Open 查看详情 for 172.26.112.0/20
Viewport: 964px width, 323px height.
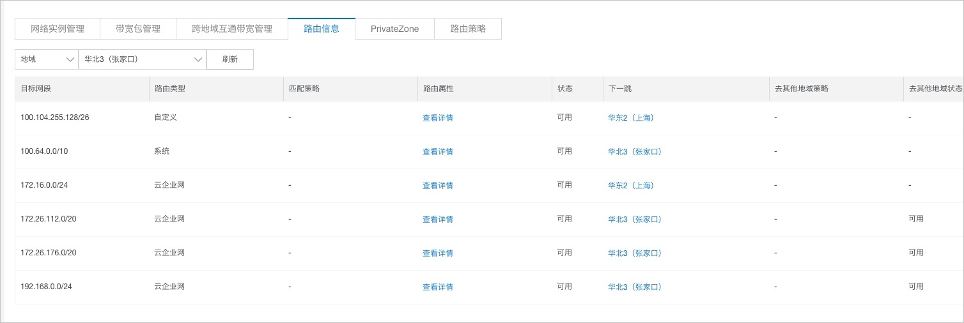pos(438,220)
